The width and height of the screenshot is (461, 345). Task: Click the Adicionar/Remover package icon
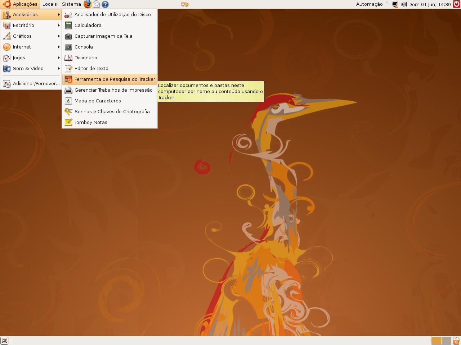point(7,84)
